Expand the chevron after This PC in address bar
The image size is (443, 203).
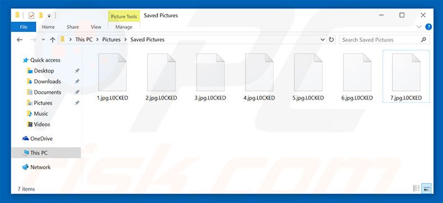[x=97, y=40]
